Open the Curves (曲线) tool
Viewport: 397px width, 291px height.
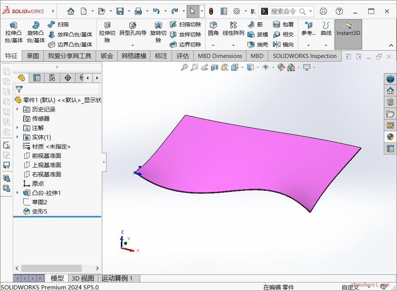coord(326,29)
